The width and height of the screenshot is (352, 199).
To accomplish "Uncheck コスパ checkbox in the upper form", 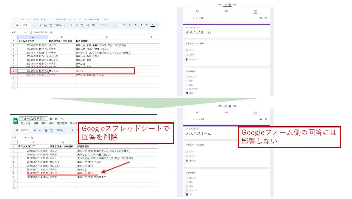I will point(187,93).
